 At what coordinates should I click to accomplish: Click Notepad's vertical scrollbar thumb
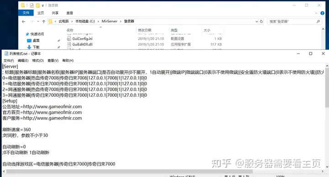327,88
